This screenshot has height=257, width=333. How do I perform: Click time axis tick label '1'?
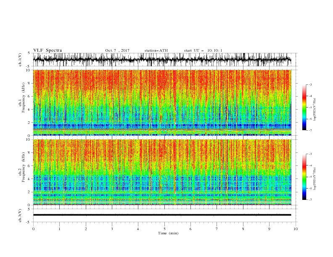click(59, 229)
